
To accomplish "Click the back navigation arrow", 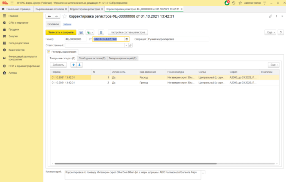I will [x=49, y=17].
